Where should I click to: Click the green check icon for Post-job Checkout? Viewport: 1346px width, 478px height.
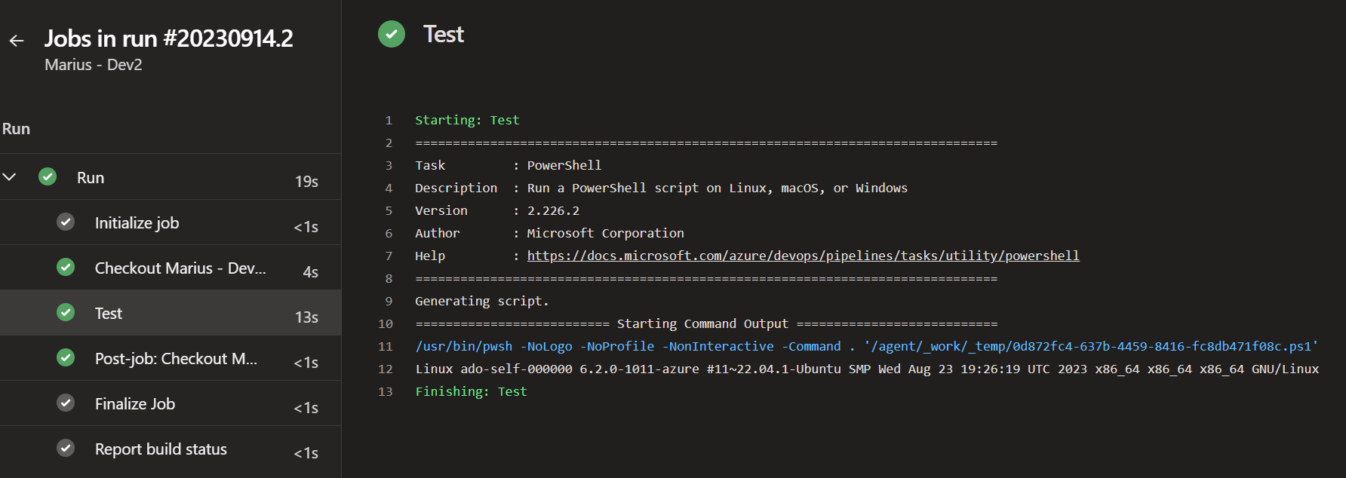click(66, 358)
